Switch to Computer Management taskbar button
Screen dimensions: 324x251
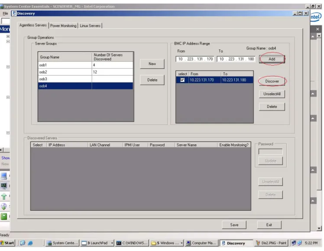(x=201, y=243)
